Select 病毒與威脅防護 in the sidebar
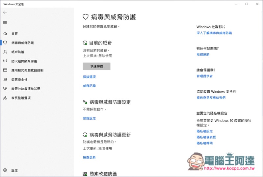Image resolution: width=263 pixels, height=177 pixels. point(22,43)
